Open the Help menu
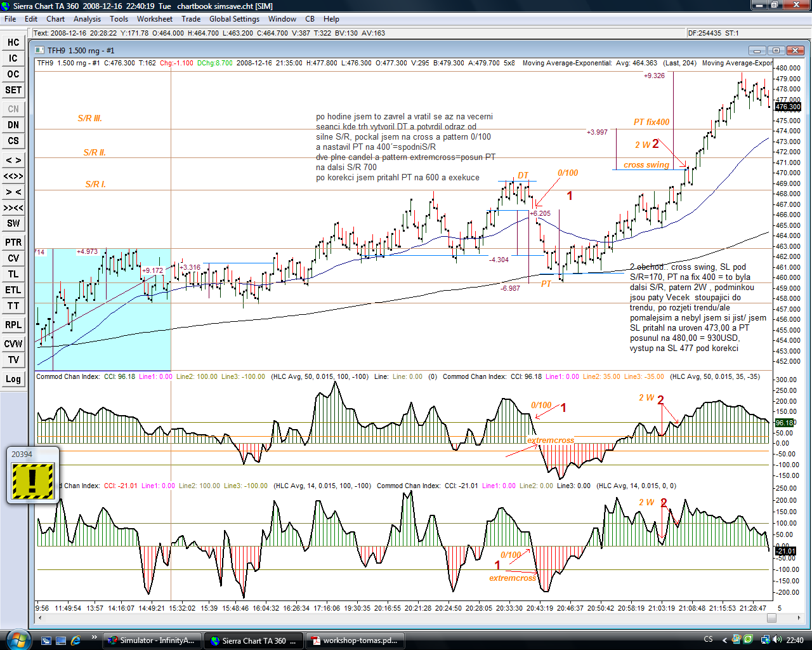The height and width of the screenshot is (650, 812). coord(331,19)
